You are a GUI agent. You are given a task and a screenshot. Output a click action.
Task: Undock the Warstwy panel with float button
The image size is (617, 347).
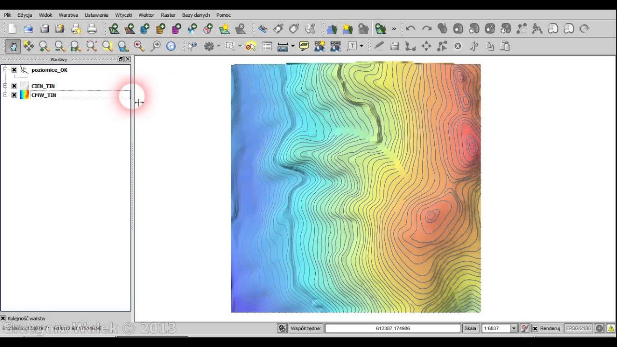click(x=121, y=59)
